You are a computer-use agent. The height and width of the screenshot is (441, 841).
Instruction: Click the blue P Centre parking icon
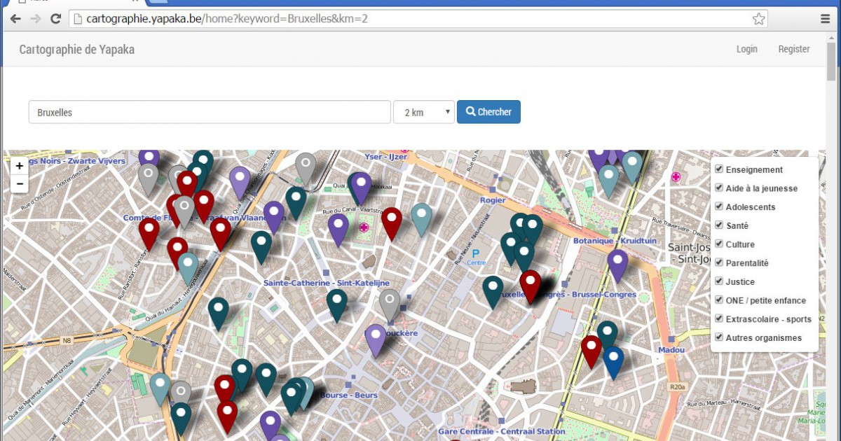(476, 257)
